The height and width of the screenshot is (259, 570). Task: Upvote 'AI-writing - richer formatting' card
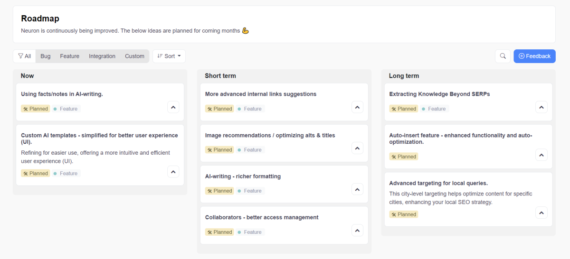[357, 189]
